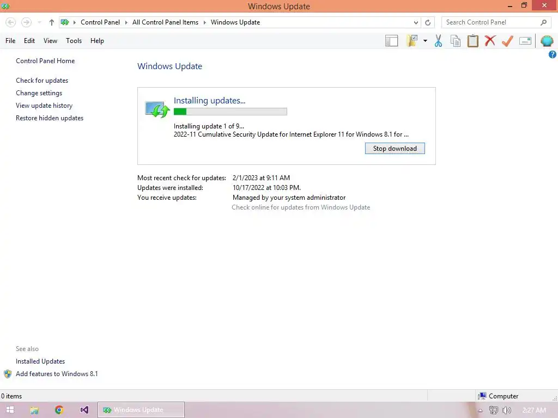The height and width of the screenshot is (418, 558).
Task: Click Check for updates link
Action: point(42,81)
